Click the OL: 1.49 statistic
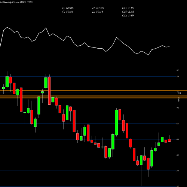Viewport: 187px width, 187px height. [128, 16]
